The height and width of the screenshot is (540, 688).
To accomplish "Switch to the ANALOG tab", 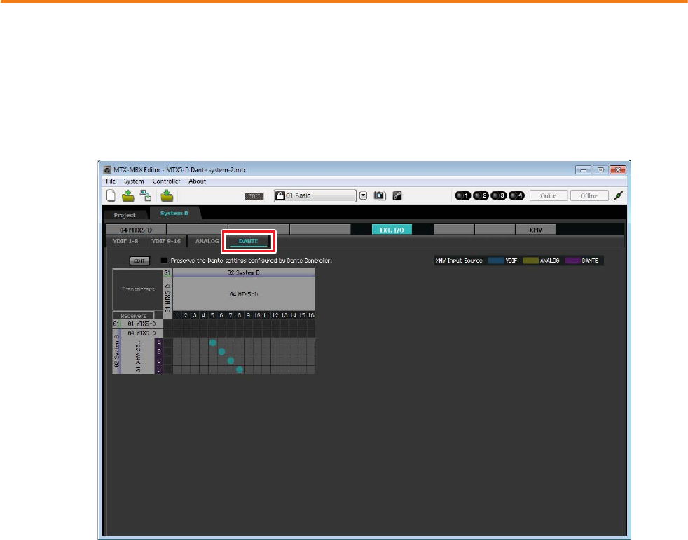I will [x=207, y=241].
